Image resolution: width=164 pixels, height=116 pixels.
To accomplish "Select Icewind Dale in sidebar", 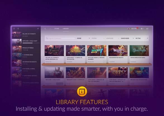I will [x=26, y=56].
